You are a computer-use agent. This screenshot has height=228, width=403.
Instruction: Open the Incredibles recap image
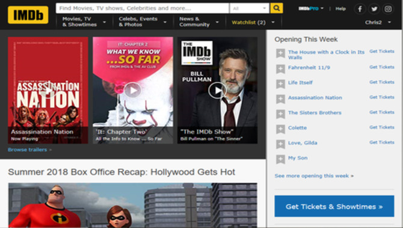(x=132, y=205)
